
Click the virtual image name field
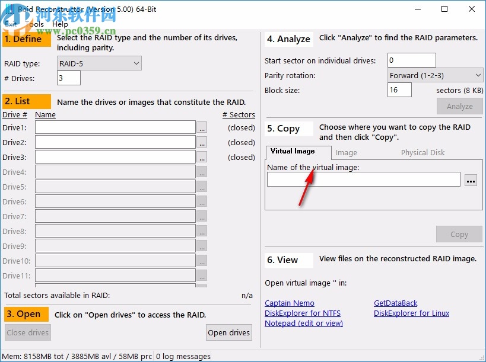pyautogui.click(x=364, y=180)
